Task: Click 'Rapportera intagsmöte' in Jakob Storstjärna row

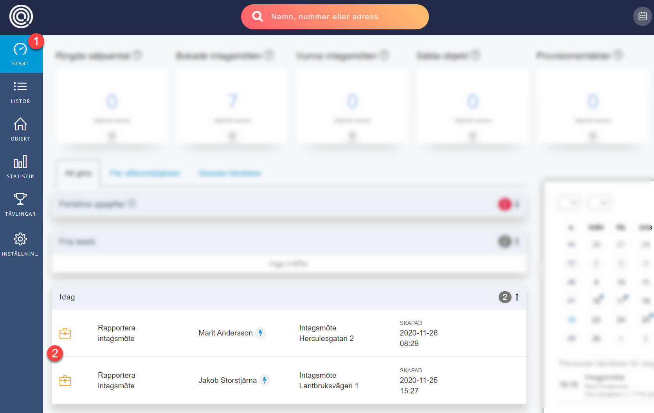Action: 117,381
